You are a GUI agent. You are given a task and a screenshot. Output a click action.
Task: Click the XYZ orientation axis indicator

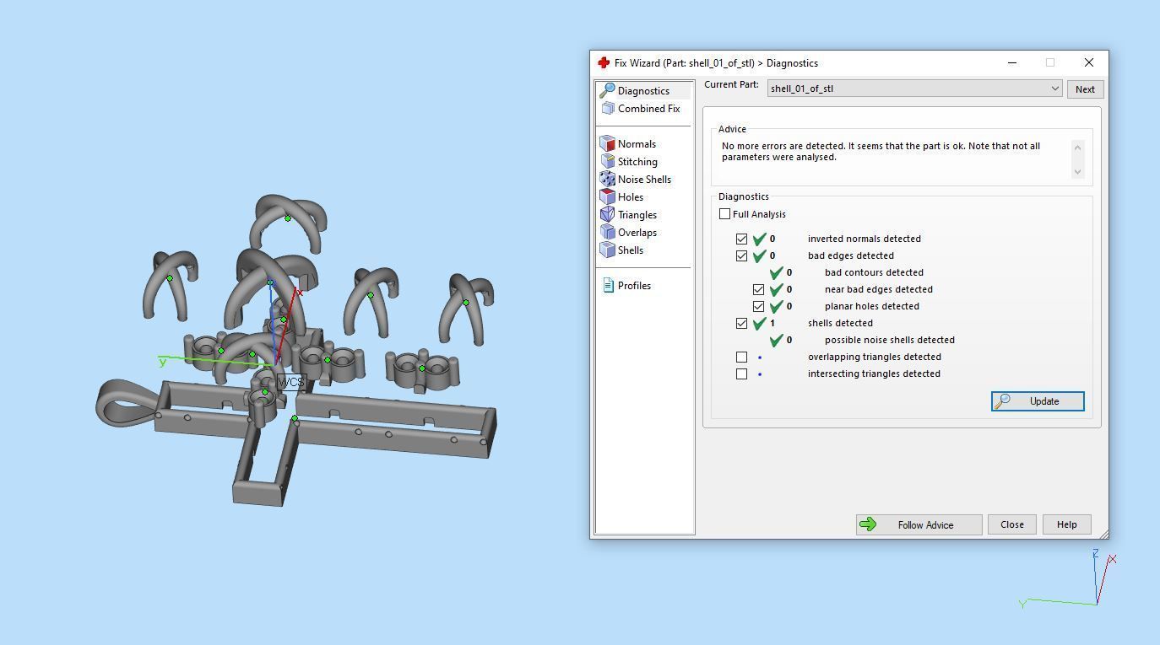[x=1068, y=579]
